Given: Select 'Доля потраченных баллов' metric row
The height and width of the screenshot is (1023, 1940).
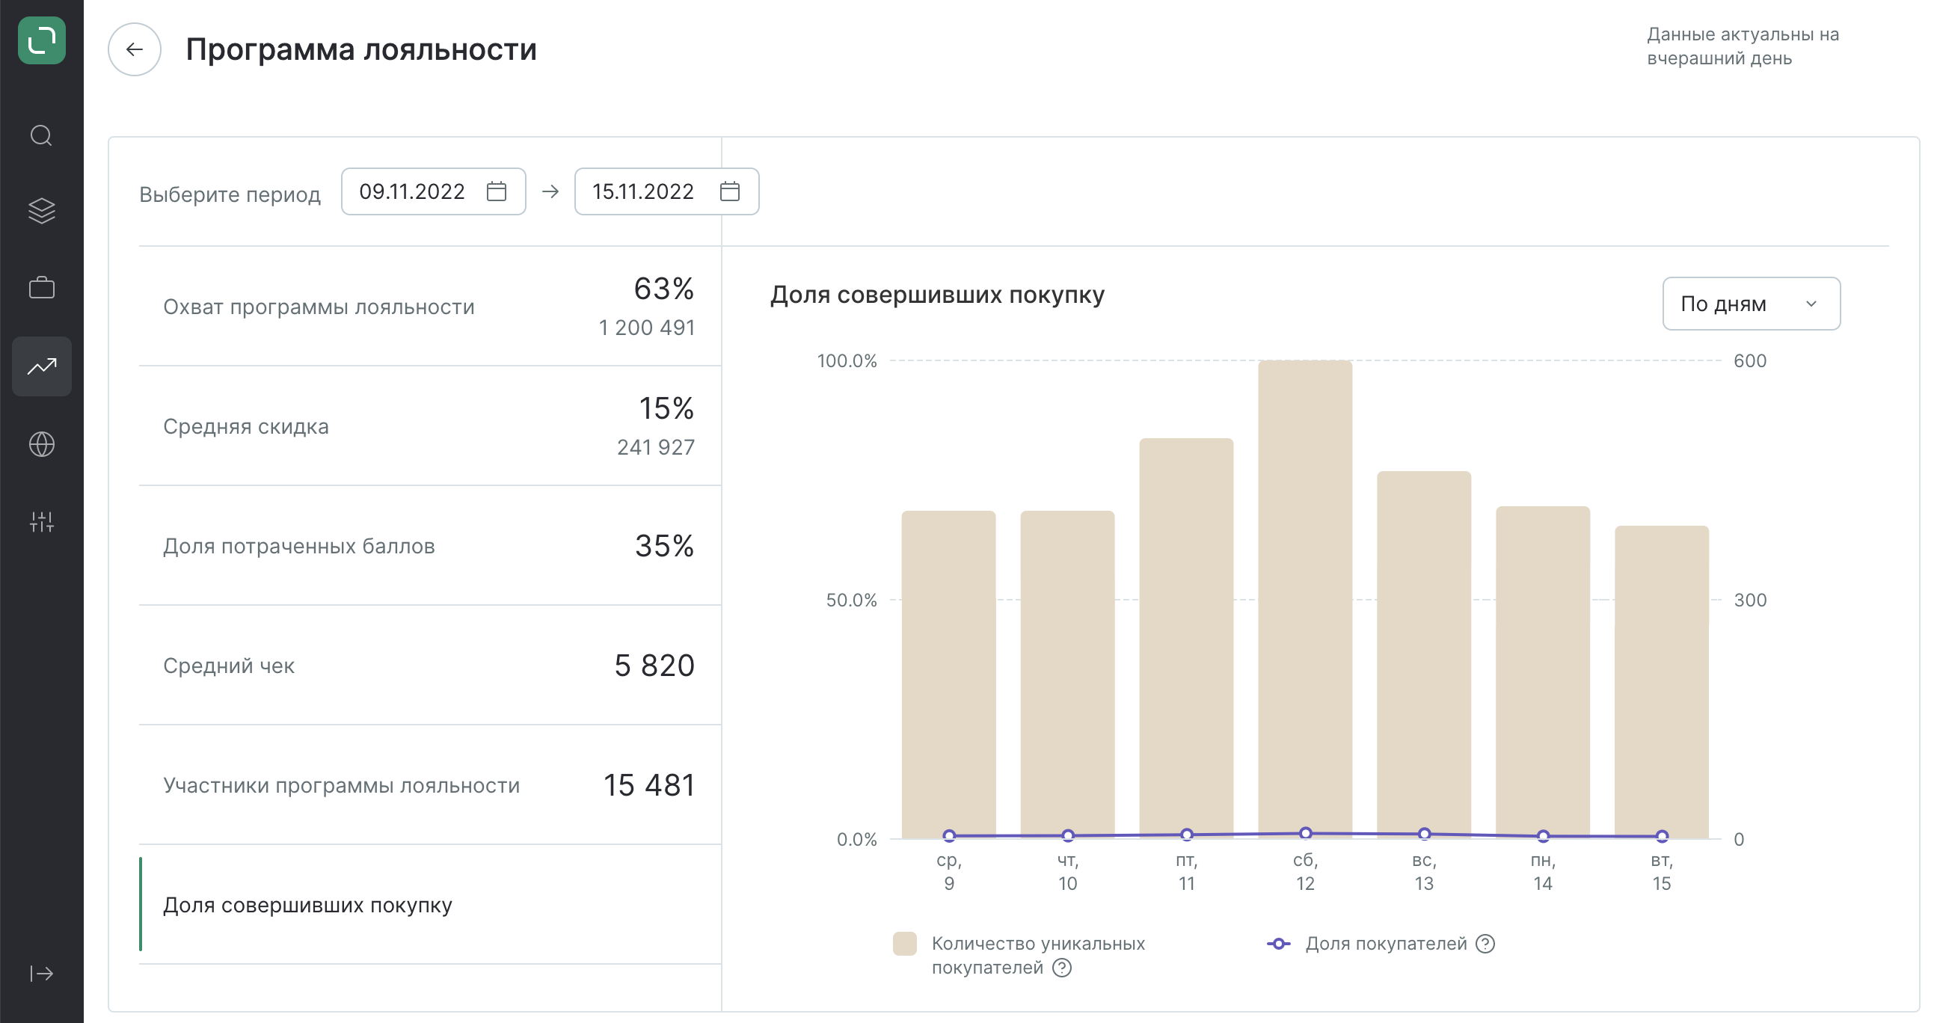Looking at the screenshot, I should [430, 546].
